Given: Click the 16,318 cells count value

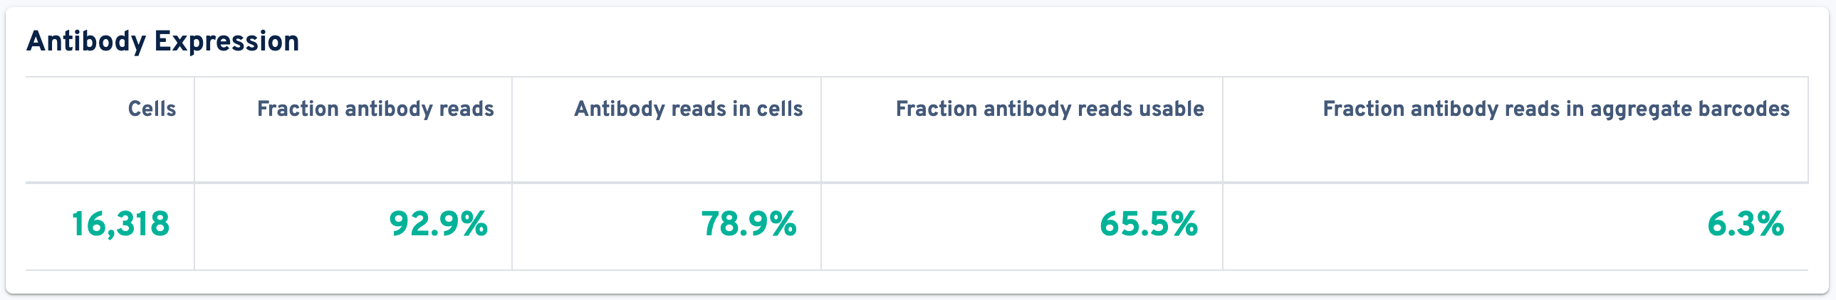Looking at the screenshot, I should point(120,224).
